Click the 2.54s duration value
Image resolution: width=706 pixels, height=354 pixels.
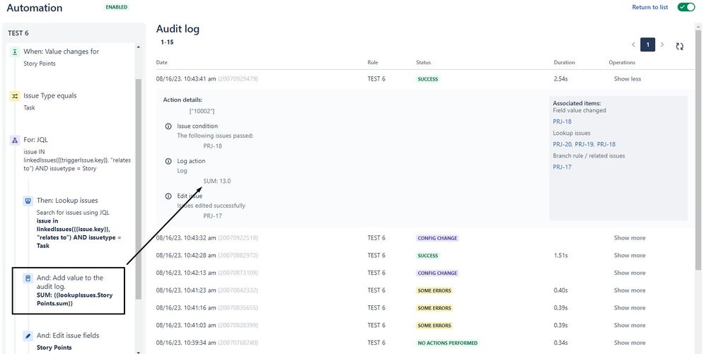[x=560, y=78]
